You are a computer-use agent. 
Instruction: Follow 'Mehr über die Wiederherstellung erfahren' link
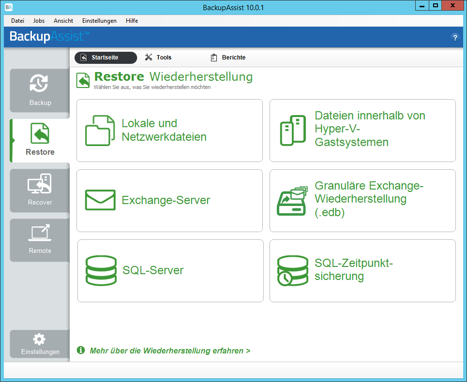point(170,351)
